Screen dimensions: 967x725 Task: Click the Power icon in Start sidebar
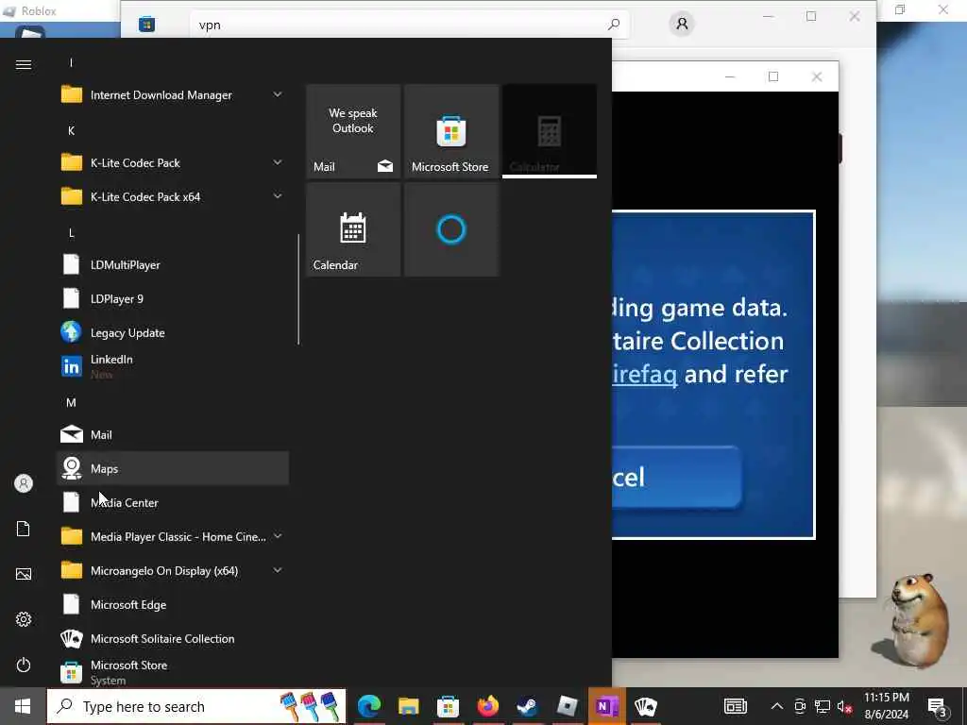(x=24, y=665)
